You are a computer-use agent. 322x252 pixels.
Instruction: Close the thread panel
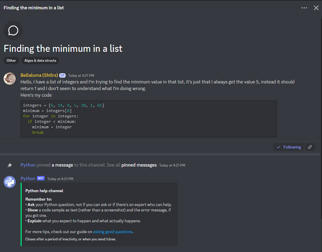point(316,8)
